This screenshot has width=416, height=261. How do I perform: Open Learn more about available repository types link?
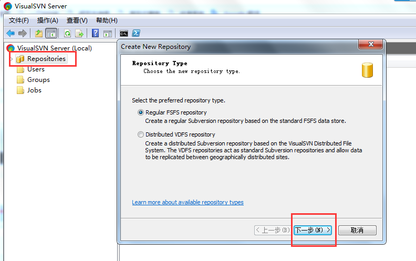188,202
